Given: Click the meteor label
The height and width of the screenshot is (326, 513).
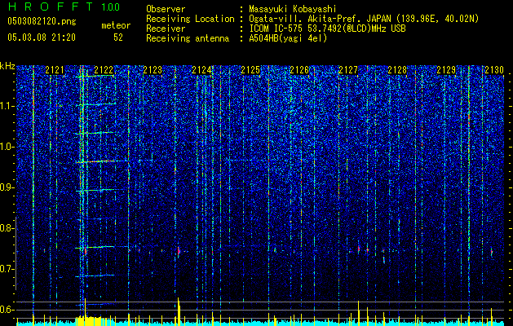Looking at the screenshot, I should coord(116,25).
